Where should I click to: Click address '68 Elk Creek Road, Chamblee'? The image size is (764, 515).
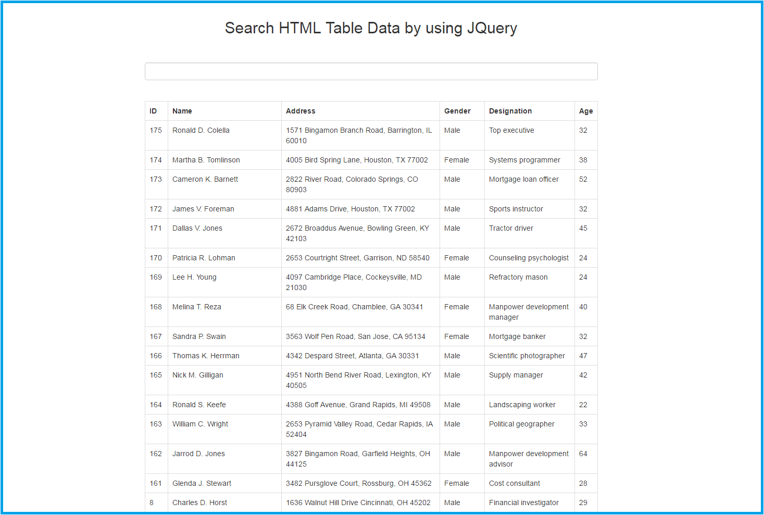point(354,307)
